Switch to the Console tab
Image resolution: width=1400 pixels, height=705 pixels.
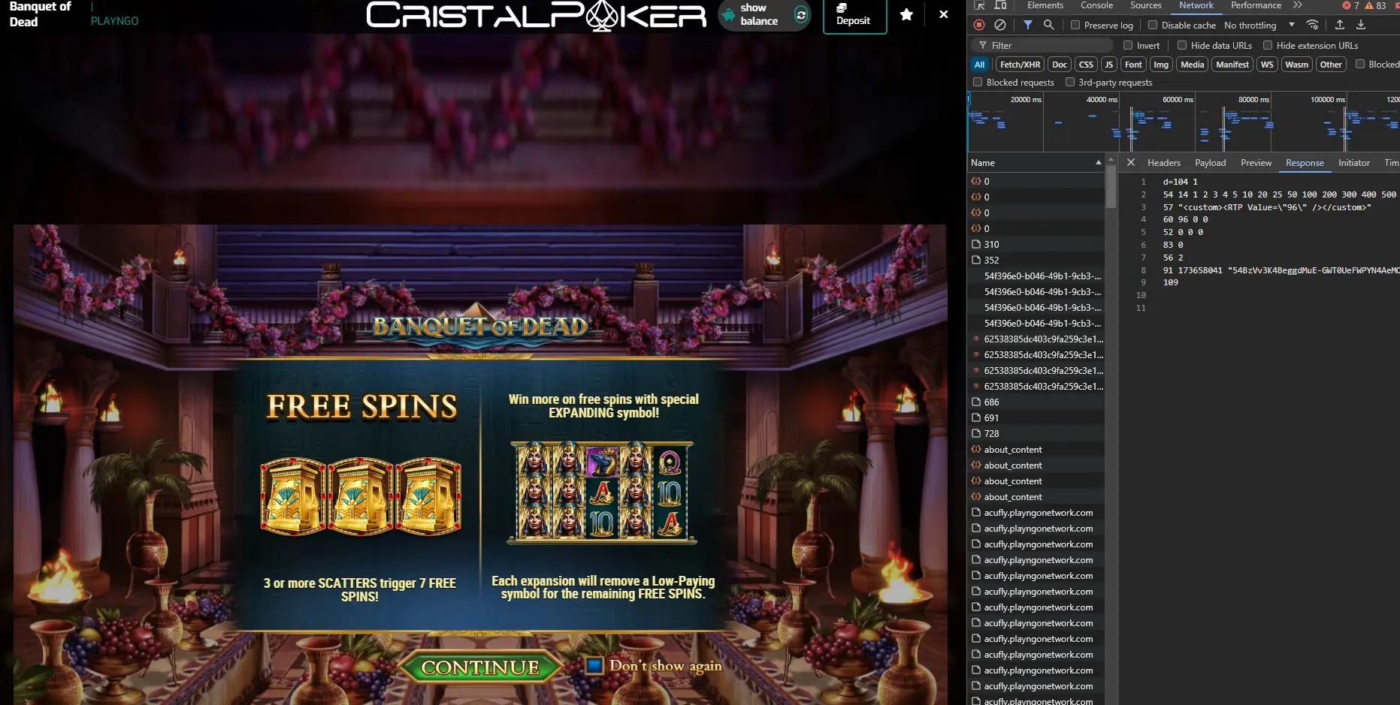click(1097, 5)
